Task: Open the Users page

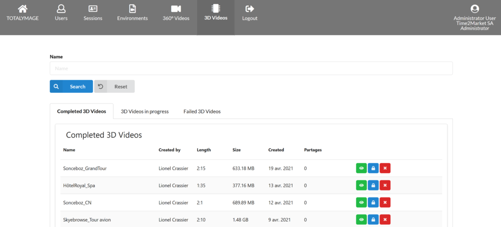Action: 61,13
